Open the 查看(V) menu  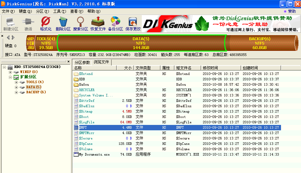click(x=76, y=11)
